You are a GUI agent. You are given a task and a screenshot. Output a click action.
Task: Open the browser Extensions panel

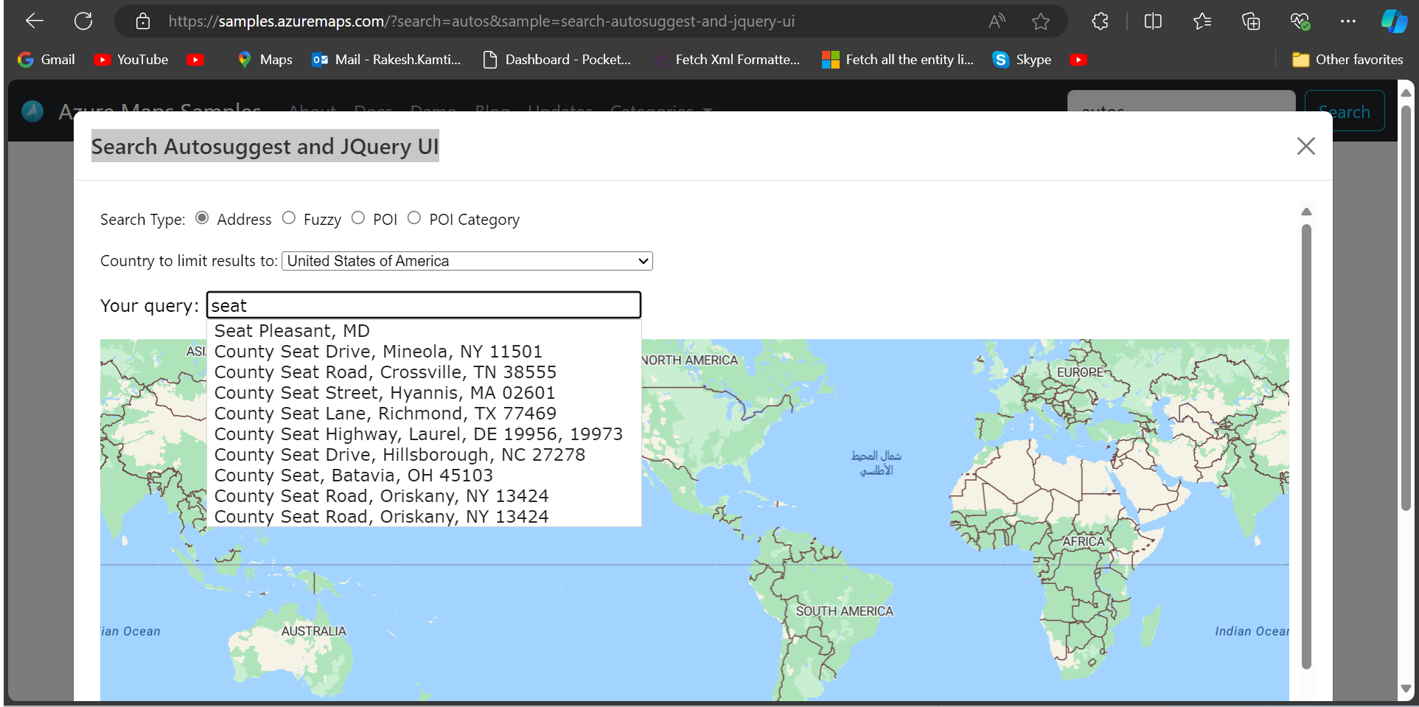(1100, 21)
